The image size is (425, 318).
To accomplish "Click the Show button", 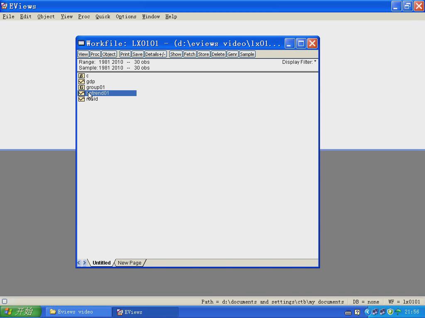I will (176, 54).
